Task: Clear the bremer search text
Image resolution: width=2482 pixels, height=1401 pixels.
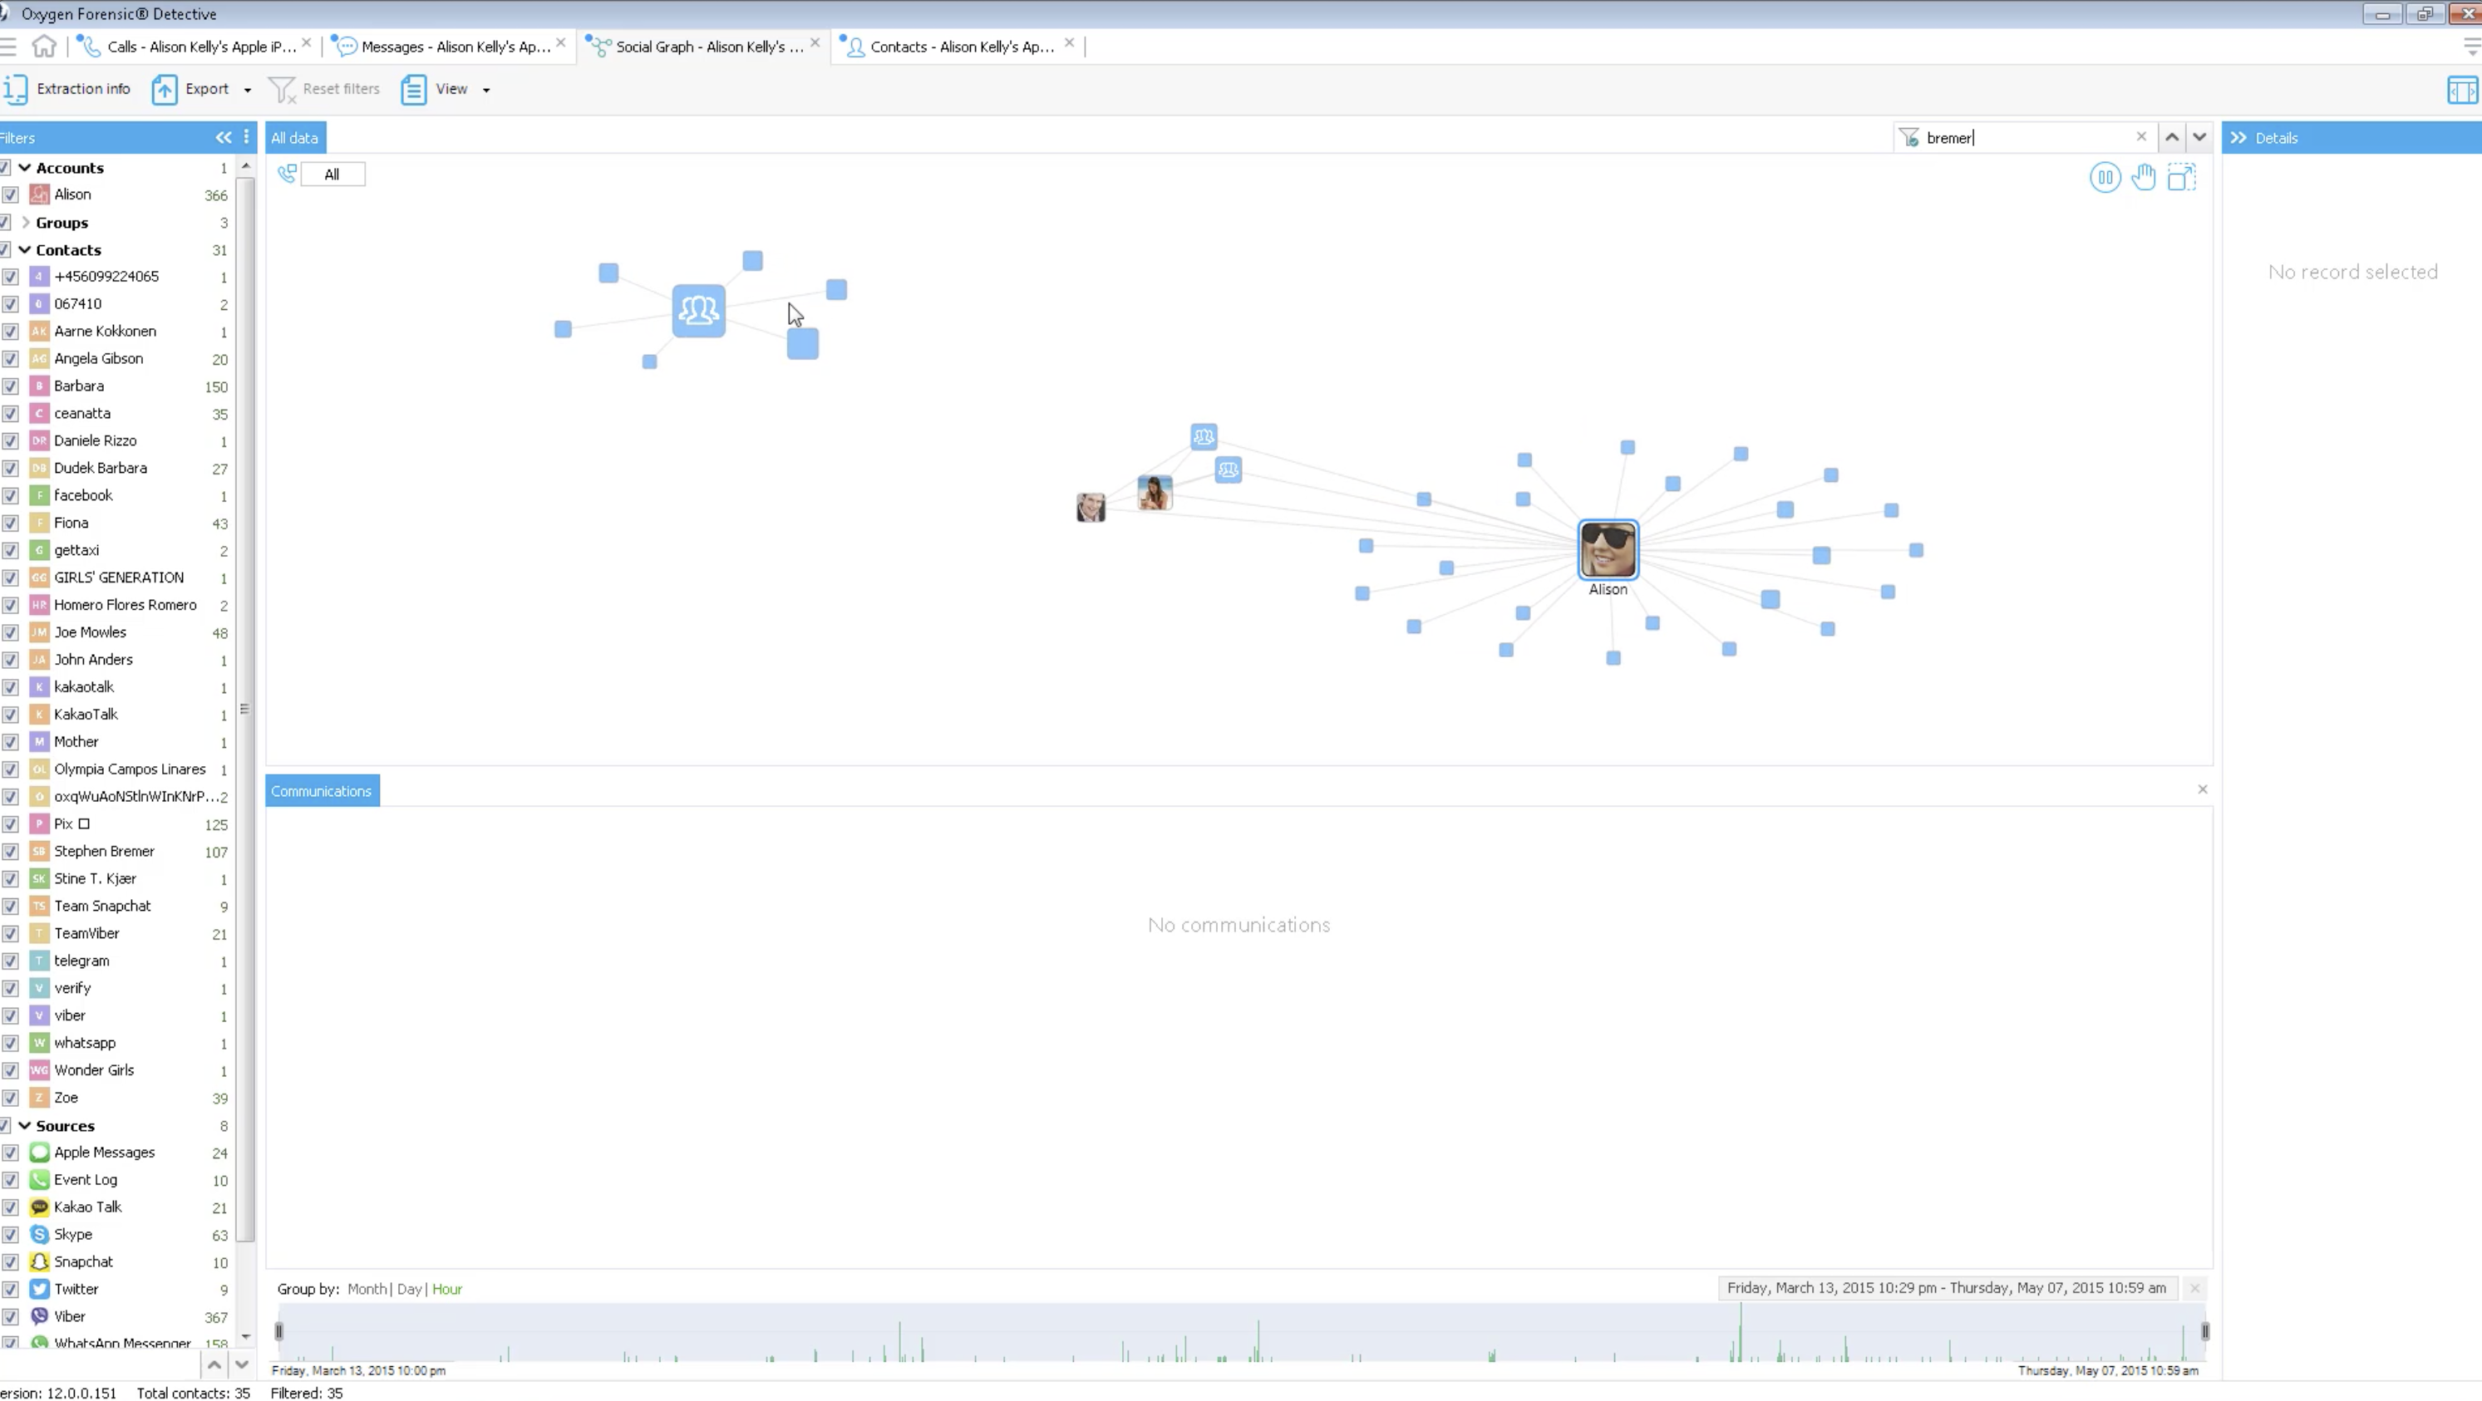Action: [x=2141, y=137]
